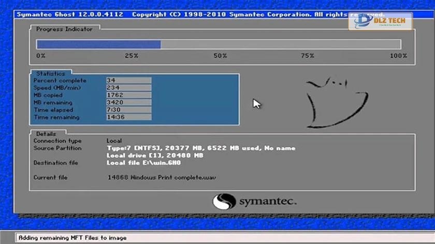Click the Symantec yin-yang logo icon

click(224, 201)
